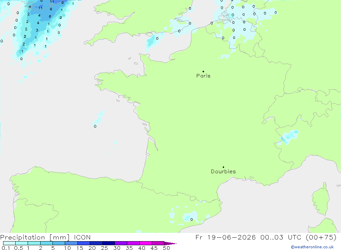Click the legend value label '20'
This screenshot has width=341, height=250.
[92, 248]
